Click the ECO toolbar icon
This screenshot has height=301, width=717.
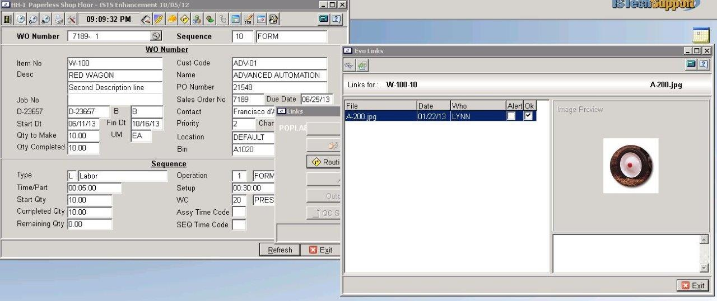point(249,19)
